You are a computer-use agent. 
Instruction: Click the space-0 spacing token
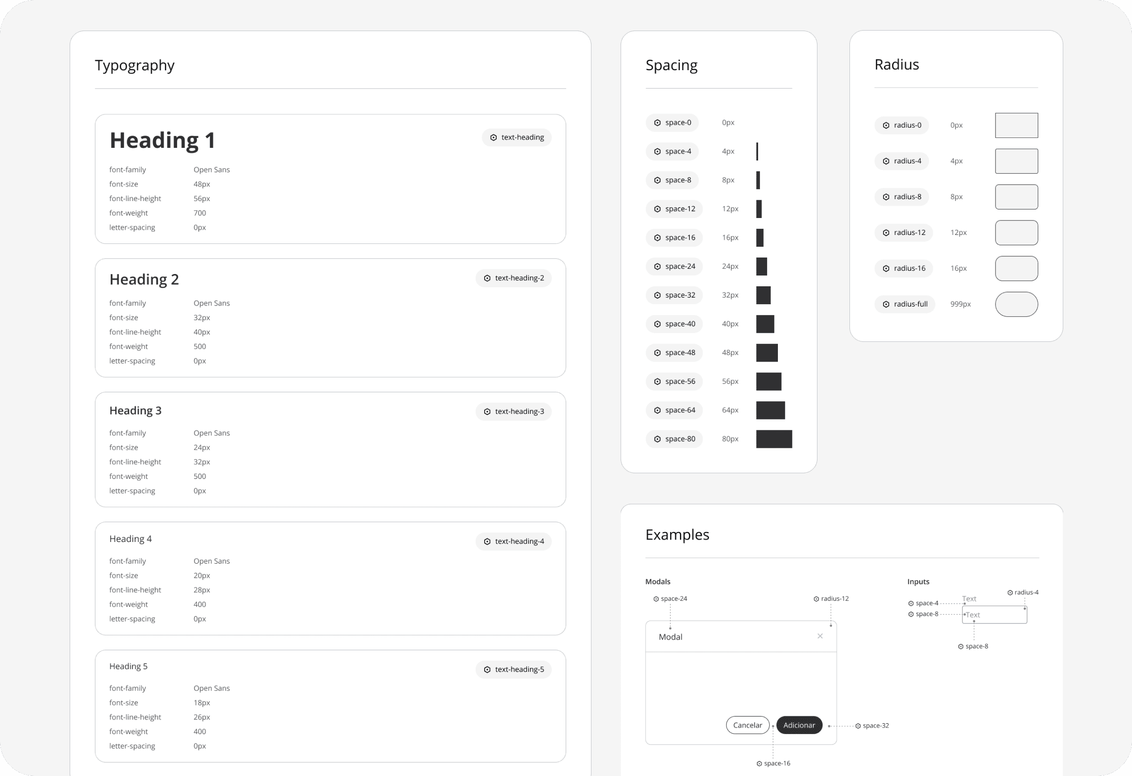pyautogui.click(x=673, y=122)
